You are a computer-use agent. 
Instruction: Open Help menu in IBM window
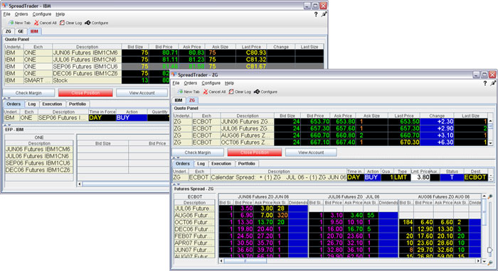60,14
